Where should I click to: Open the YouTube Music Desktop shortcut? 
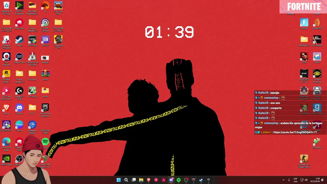[x=6, y=93]
